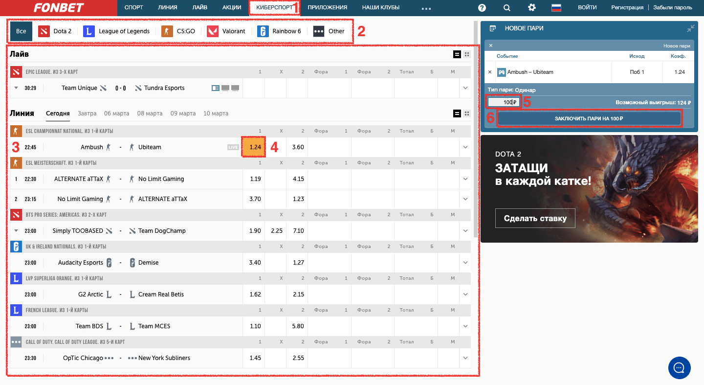
Task: Click the ВОЙТИ login button
Action: pyautogui.click(x=587, y=7)
